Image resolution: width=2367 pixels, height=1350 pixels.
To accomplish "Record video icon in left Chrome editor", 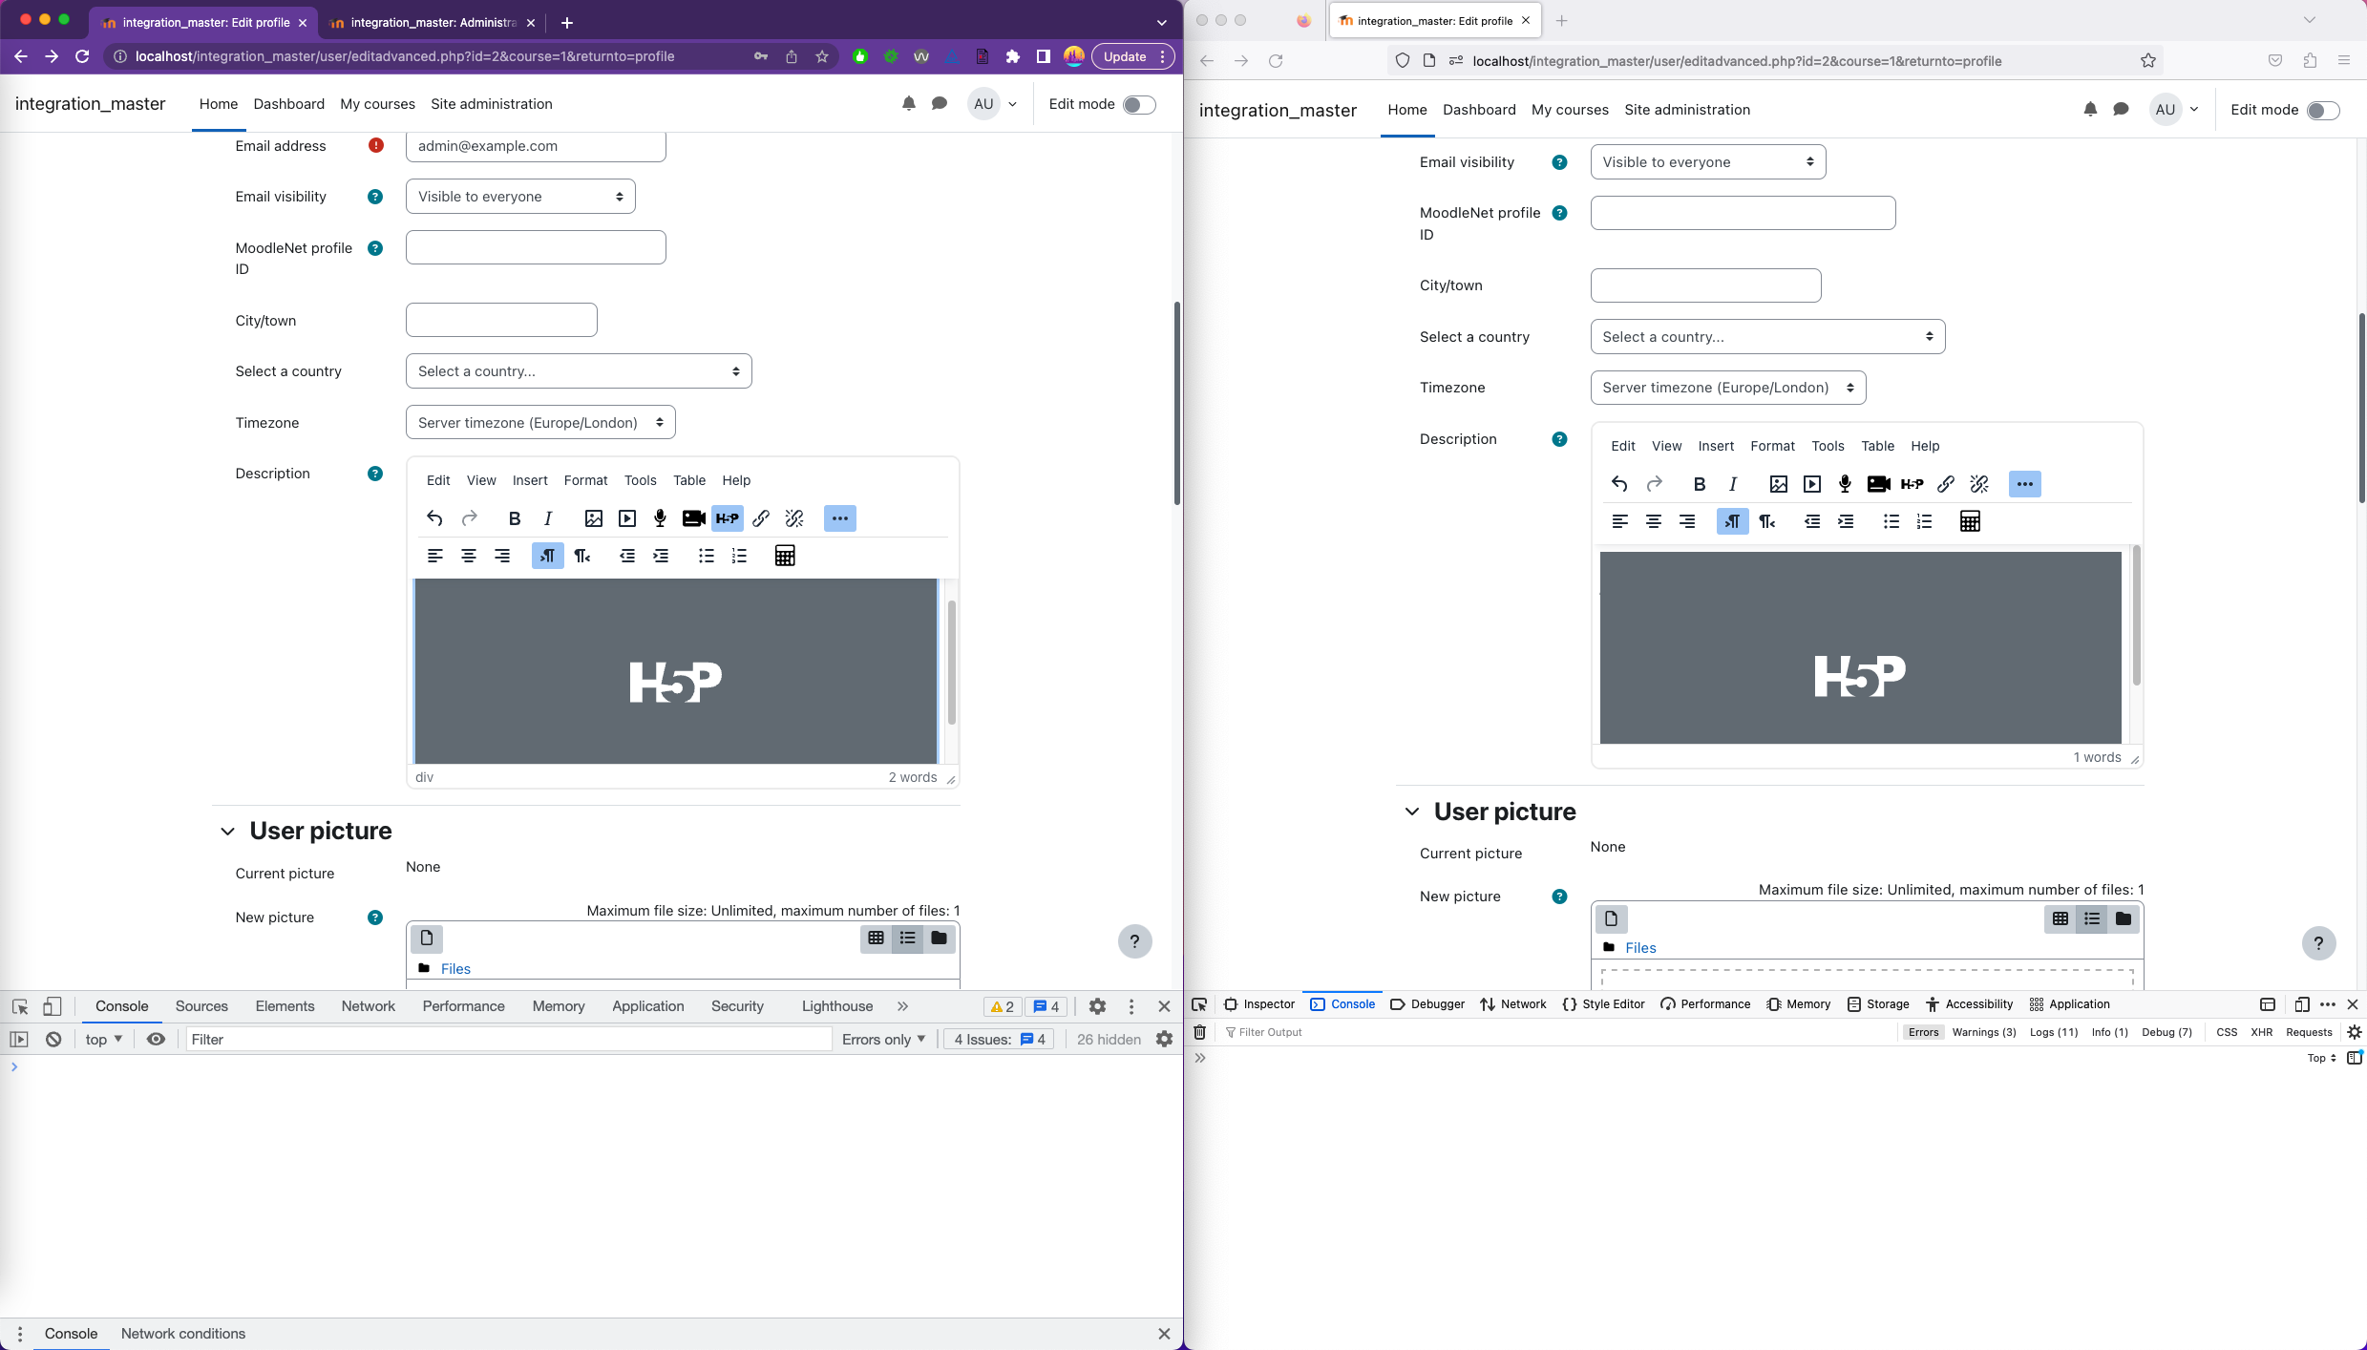I will [694, 518].
